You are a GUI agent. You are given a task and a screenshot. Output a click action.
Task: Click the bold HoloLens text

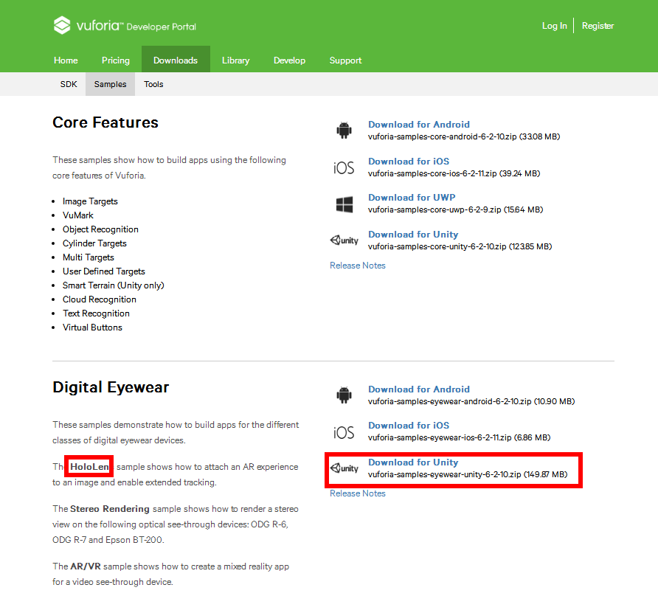pos(91,467)
